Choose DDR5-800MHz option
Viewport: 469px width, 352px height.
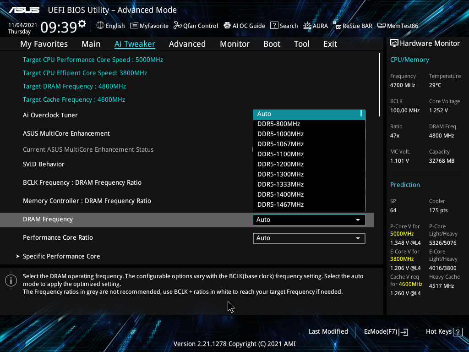(x=309, y=124)
